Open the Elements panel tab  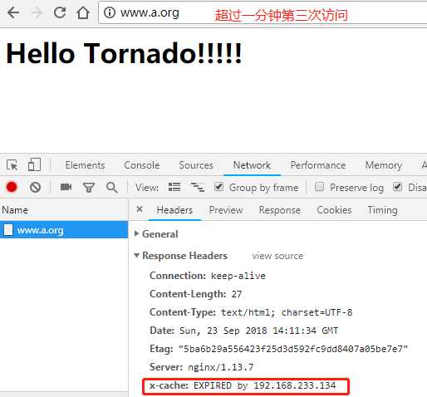coord(85,165)
